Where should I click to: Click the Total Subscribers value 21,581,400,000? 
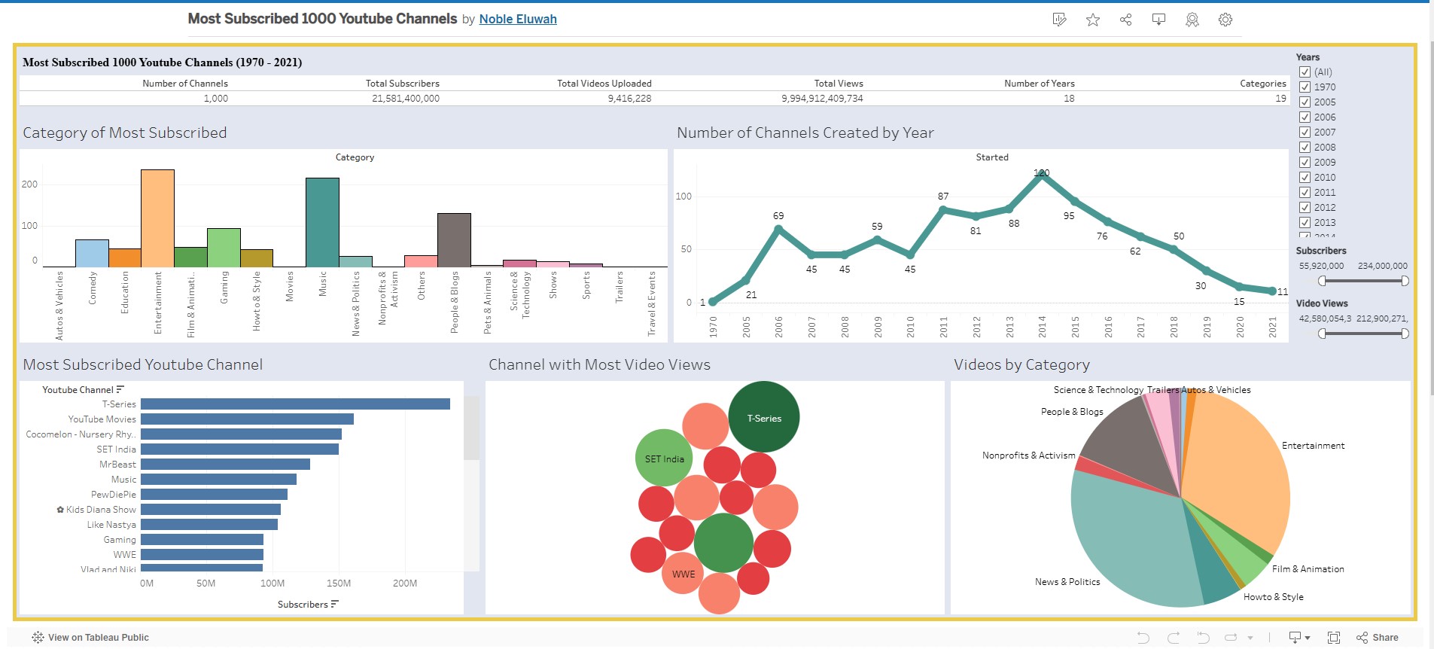tap(406, 99)
